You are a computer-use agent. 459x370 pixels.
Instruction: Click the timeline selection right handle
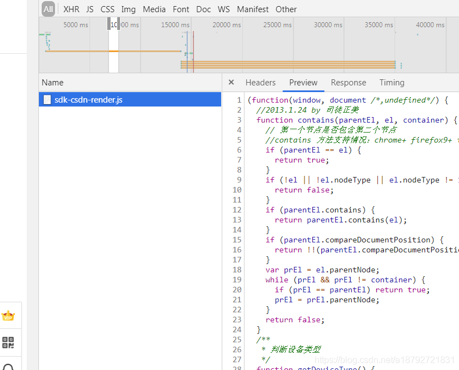point(118,23)
